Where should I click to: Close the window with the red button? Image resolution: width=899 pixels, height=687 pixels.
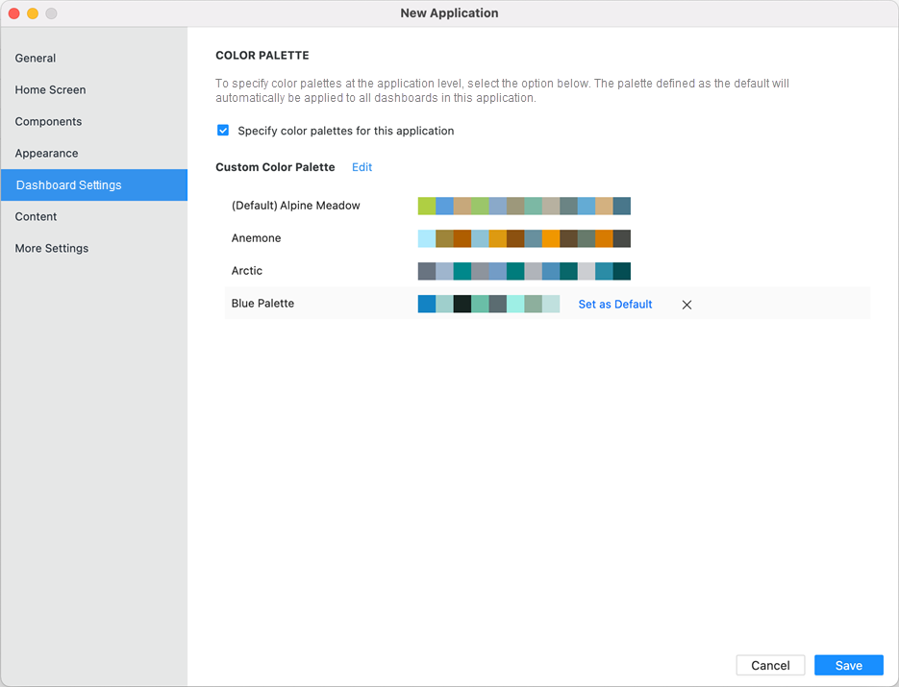tap(14, 13)
